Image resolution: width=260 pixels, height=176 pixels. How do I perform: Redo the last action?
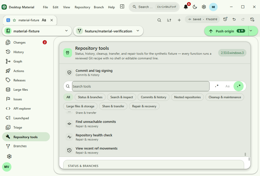click(x=243, y=19)
